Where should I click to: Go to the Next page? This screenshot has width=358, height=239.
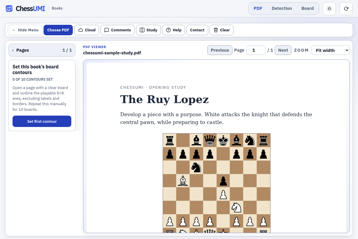283,50
